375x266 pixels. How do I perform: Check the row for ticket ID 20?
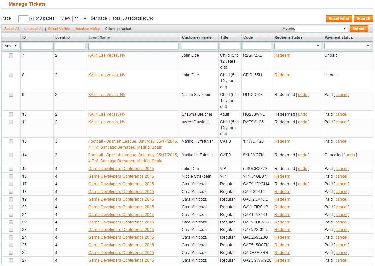11,207
